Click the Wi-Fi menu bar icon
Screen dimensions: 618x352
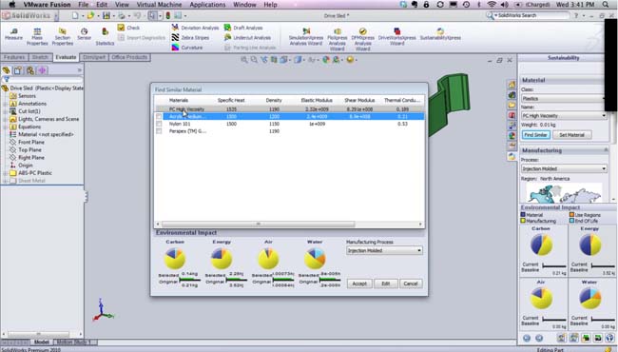point(492,5)
